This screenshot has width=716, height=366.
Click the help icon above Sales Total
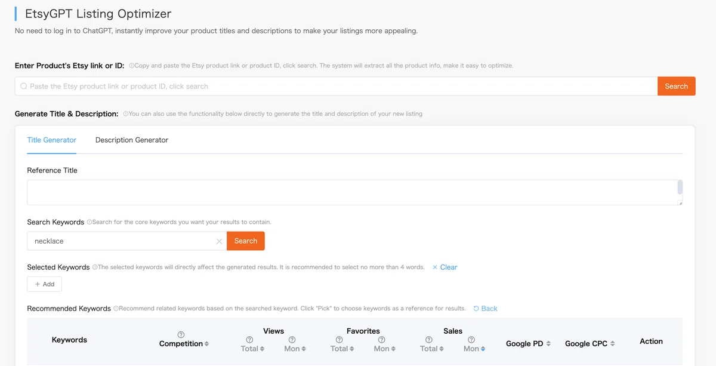pos(428,340)
